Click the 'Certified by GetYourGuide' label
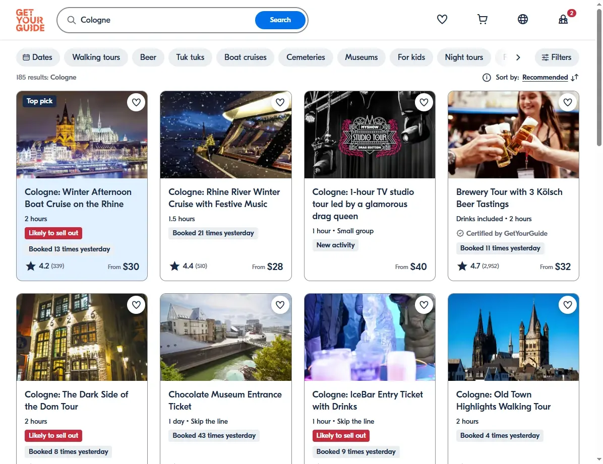 coord(502,233)
